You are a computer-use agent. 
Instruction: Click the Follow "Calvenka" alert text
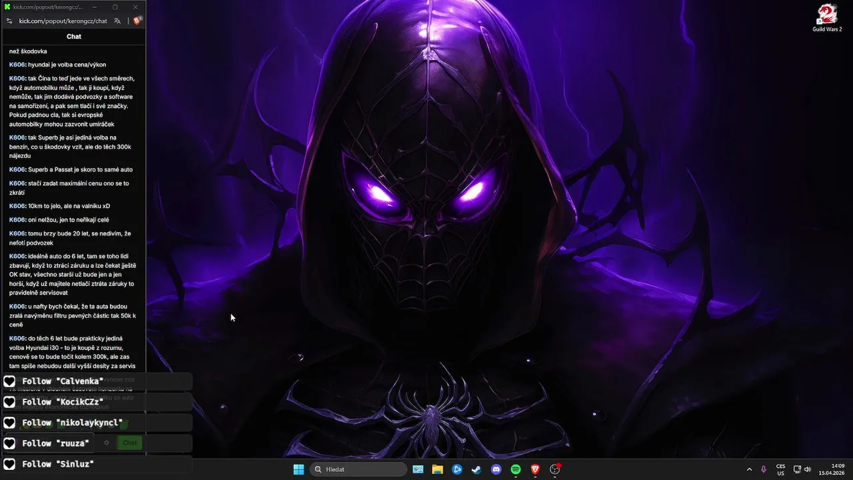tap(63, 381)
